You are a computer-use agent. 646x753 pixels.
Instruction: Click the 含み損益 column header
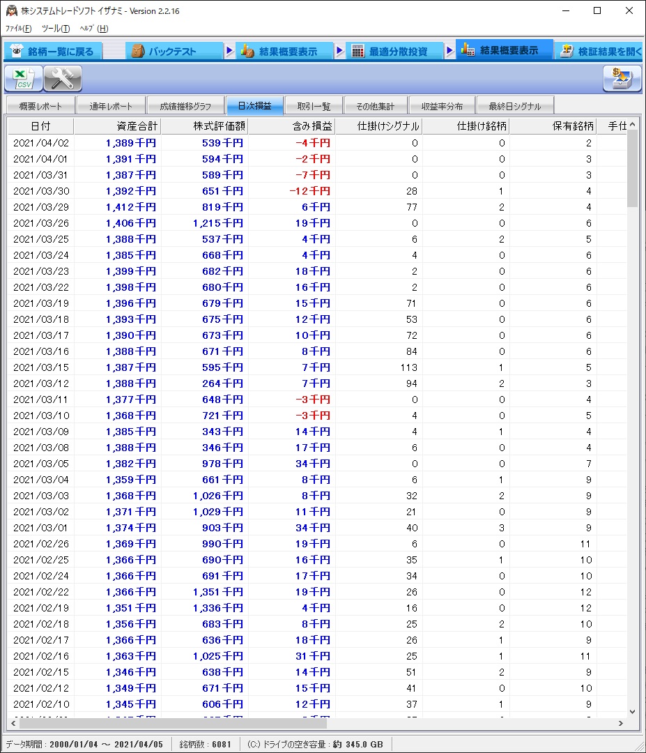point(291,126)
